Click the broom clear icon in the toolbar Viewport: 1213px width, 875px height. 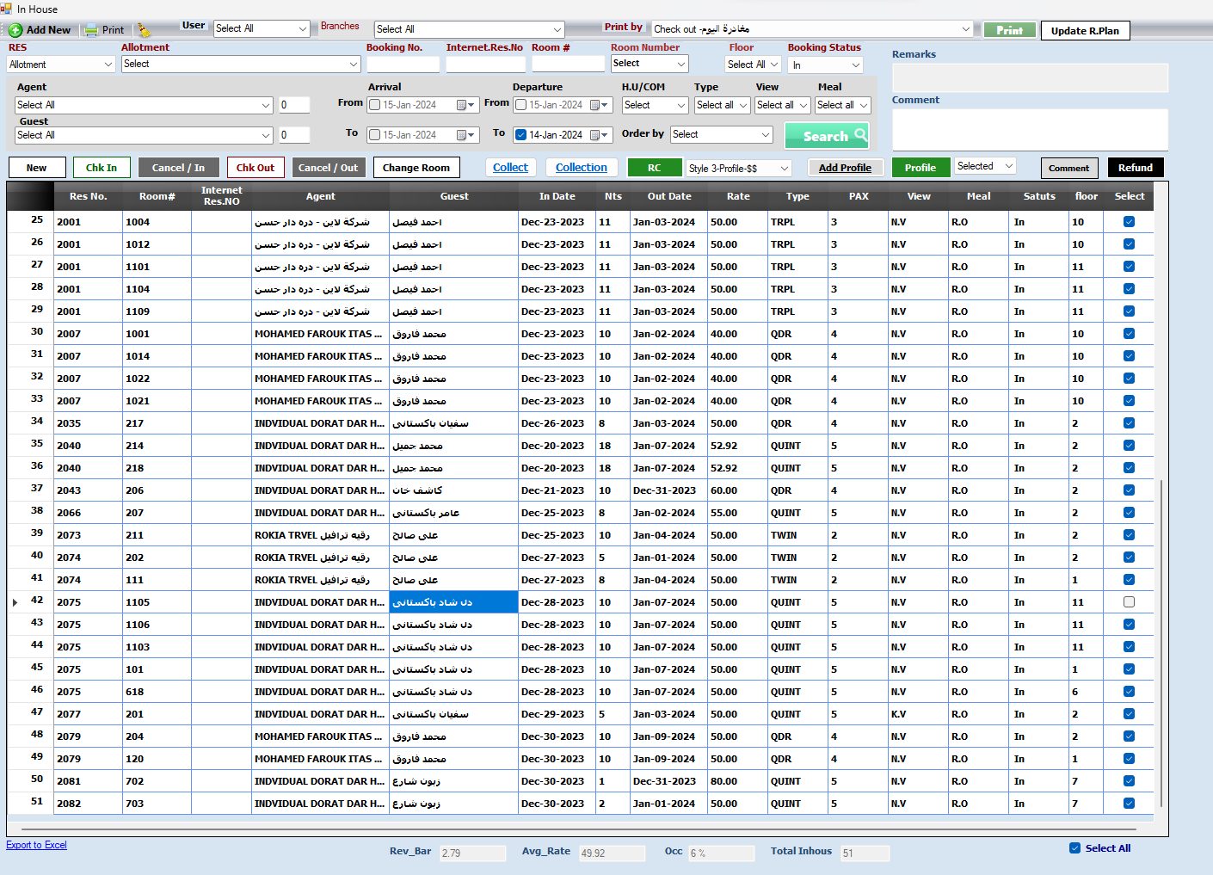pos(144,30)
